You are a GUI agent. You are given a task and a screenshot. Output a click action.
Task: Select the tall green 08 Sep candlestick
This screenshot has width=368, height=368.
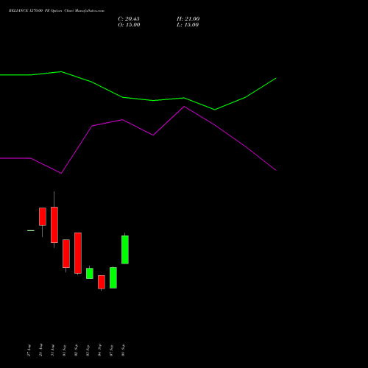coord(125,250)
